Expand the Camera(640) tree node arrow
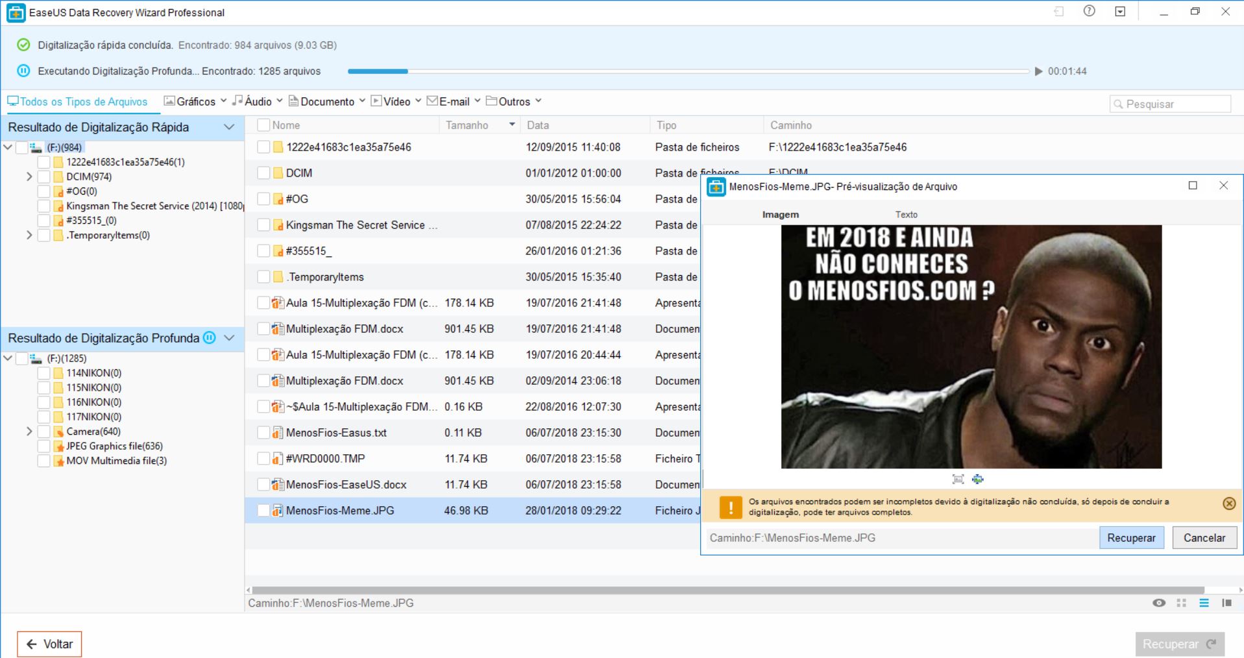 tap(29, 431)
